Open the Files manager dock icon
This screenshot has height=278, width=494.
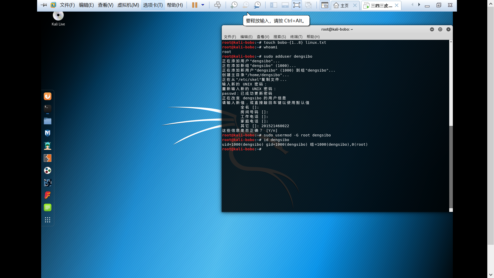(48, 121)
